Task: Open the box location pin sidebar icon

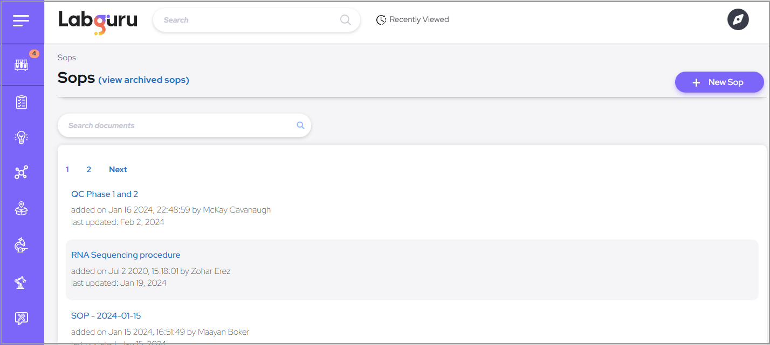Action: click(x=22, y=209)
